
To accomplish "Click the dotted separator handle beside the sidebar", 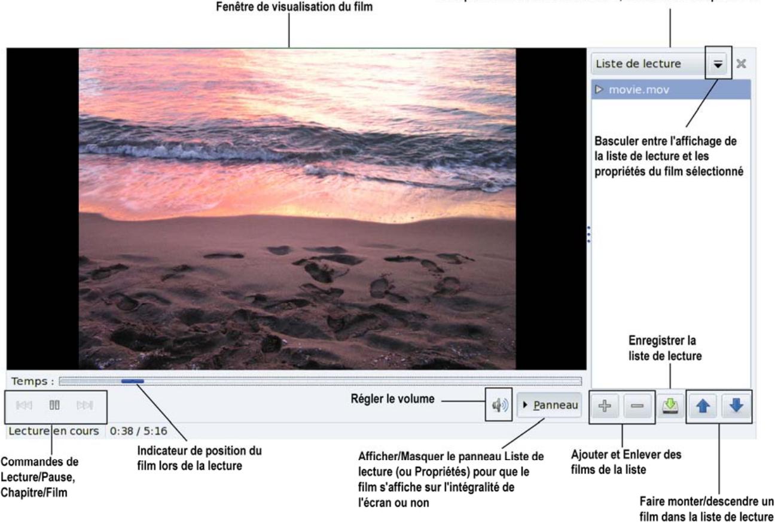I will (x=588, y=234).
